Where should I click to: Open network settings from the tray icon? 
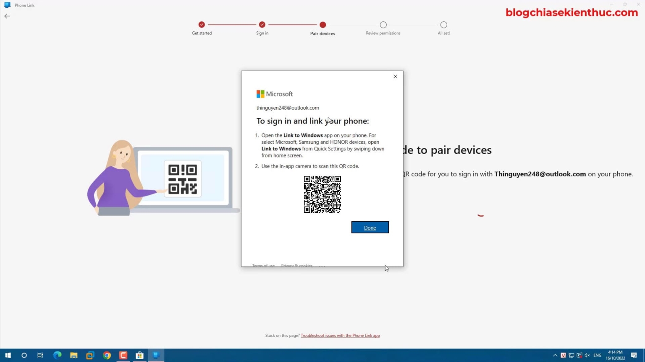coord(571,355)
